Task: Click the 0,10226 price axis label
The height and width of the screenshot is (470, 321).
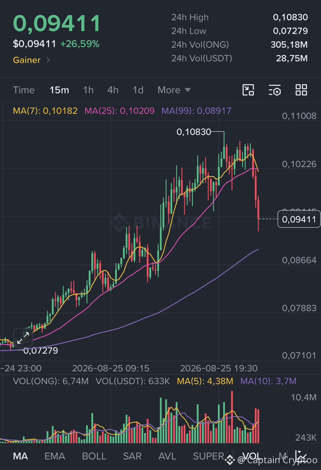Action: coord(299,164)
